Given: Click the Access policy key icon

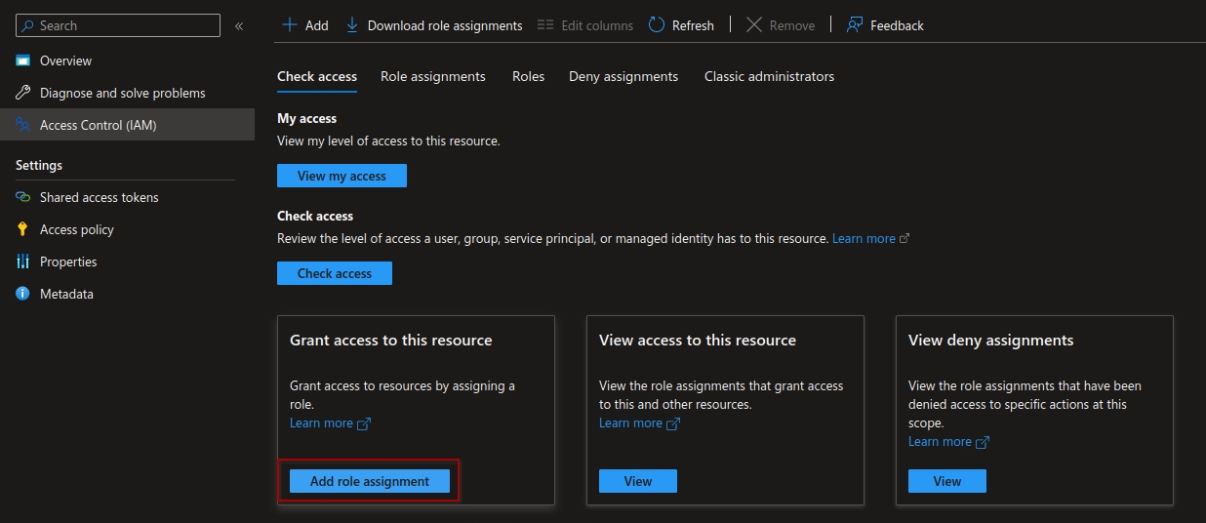Looking at the screenshot, I should coord(23,229).
